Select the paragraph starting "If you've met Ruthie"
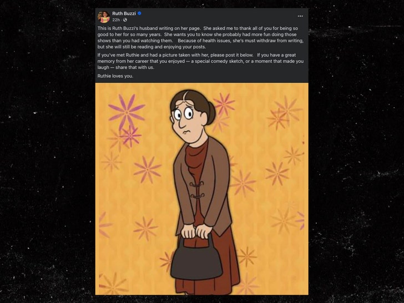This screenshot has height=303, width=404. click(x=200, y=61)
